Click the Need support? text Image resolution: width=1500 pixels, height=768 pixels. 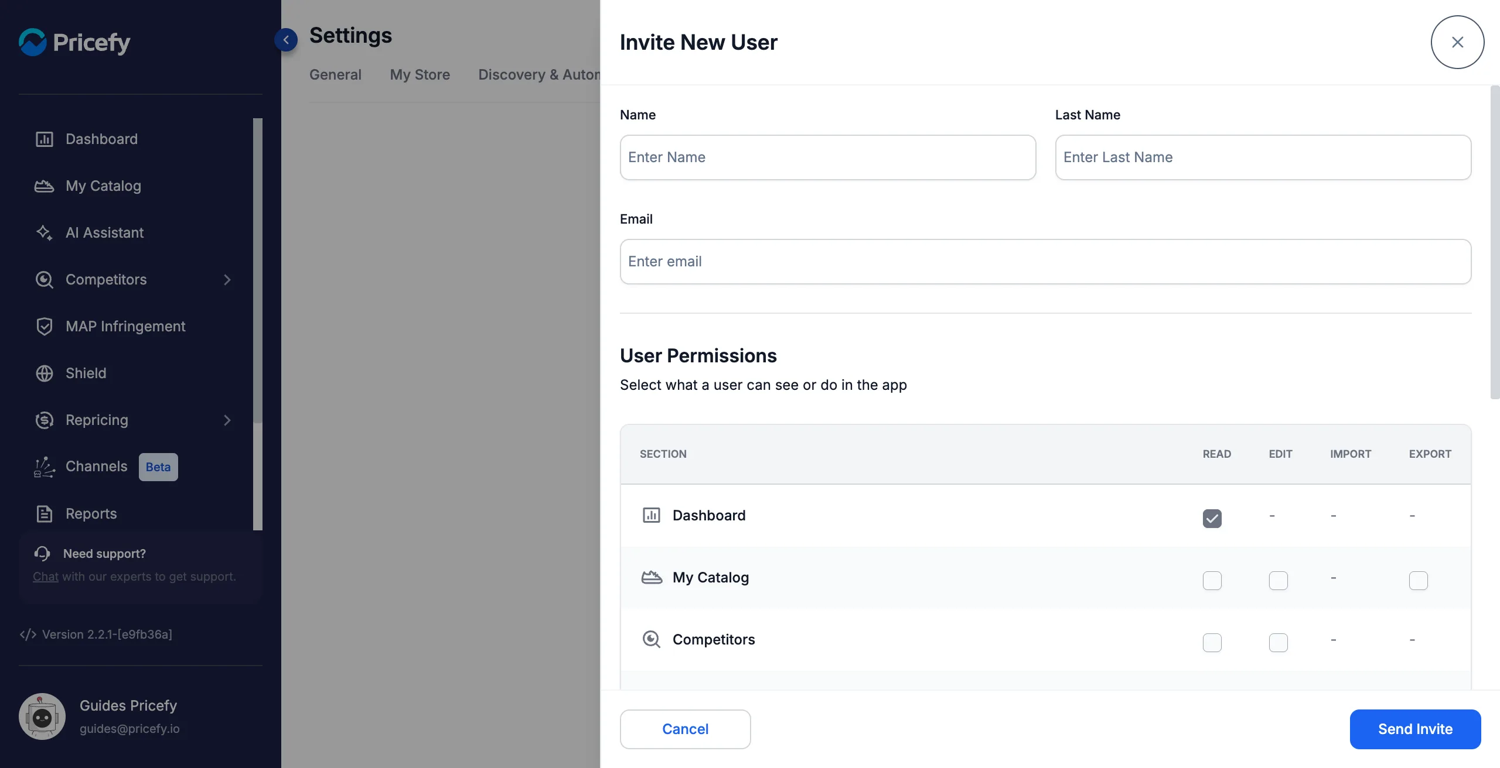tap(104, 554)
